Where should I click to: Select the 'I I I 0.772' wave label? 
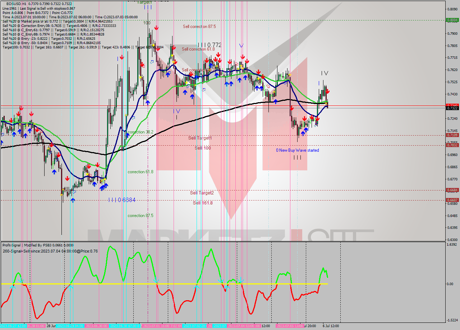210,45
